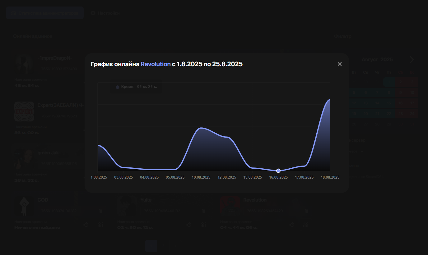Click timer icon on Yuite card
The height and width of the screenshot is (255, 428).
tap(189, 225)
